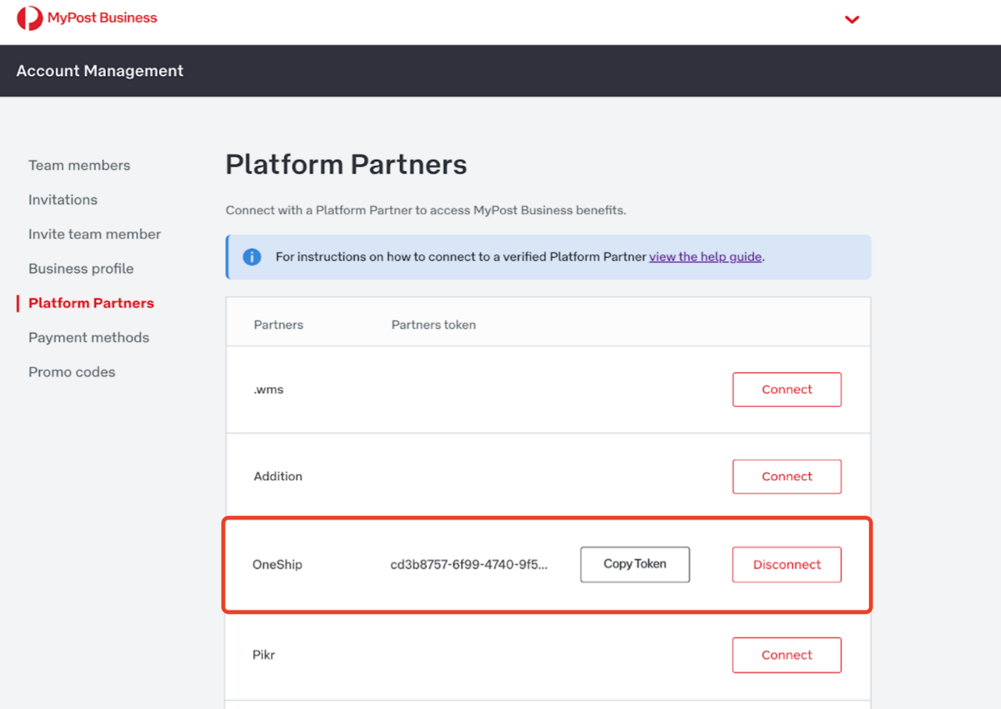Click the blue info icon in banner

[252, 257]
